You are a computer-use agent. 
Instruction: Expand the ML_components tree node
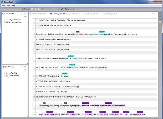point(4,20)
